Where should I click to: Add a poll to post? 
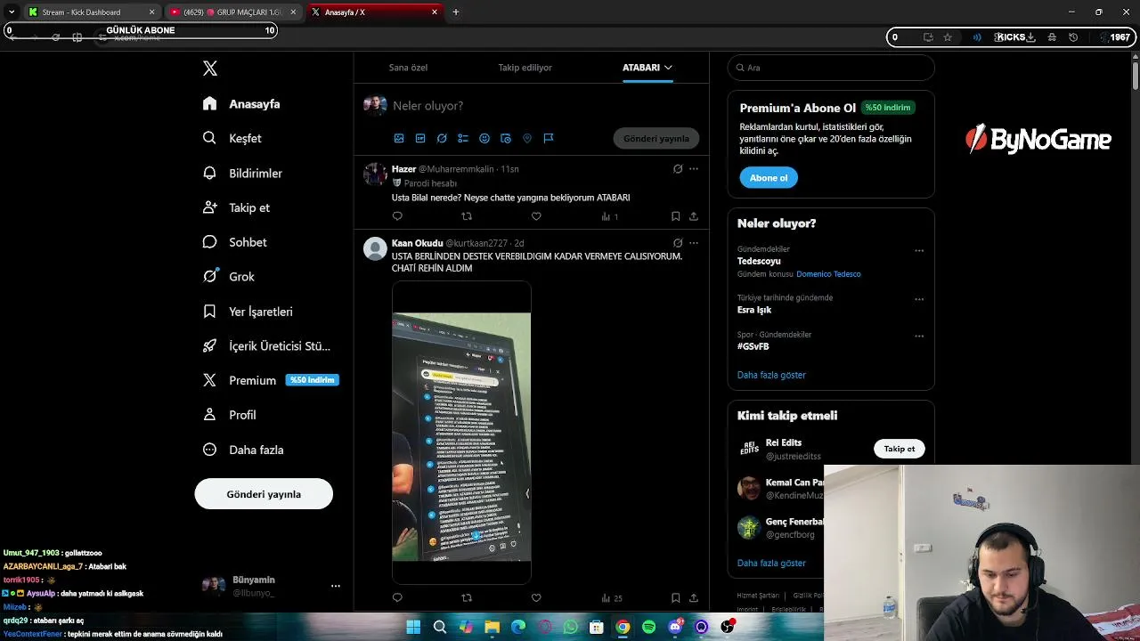[x=463, y=138]
